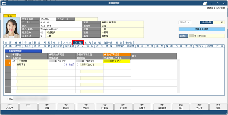Click the 教職員番号 field showing 100026
The image size is (228, 115).
pos(48,19)
